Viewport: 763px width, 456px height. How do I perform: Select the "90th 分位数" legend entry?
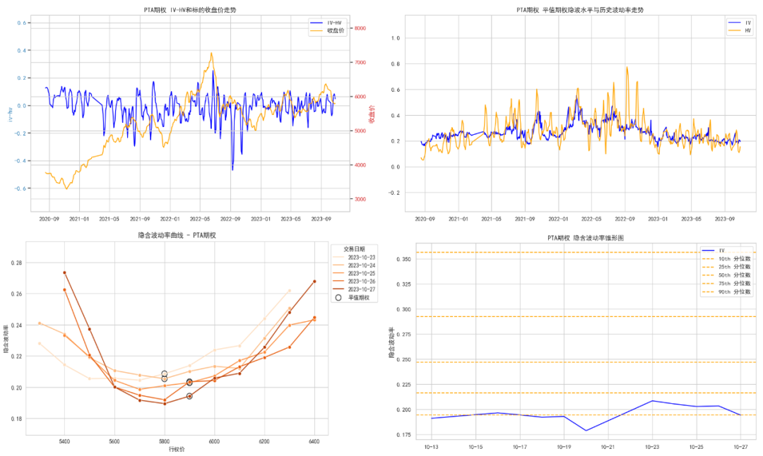pos(726,292)
